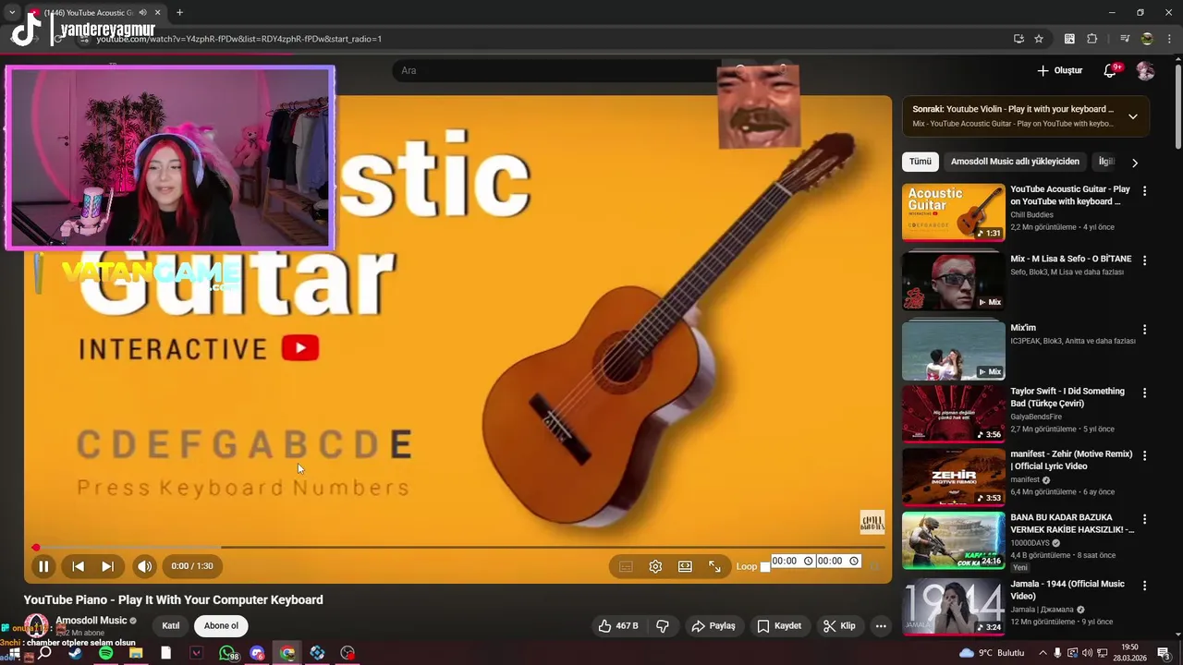
Task: Open WhatsApp taskbar icon
Action: [x=227, y=653]
